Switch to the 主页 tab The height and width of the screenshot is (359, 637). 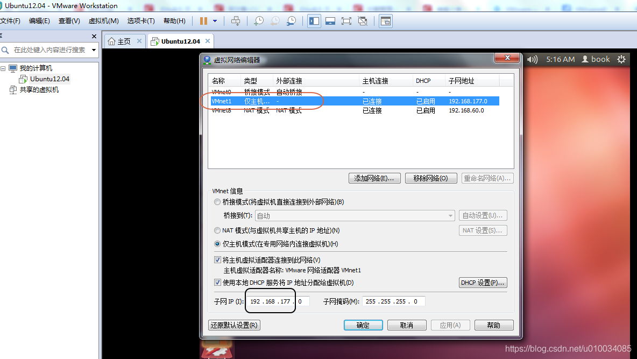[124, 41]
